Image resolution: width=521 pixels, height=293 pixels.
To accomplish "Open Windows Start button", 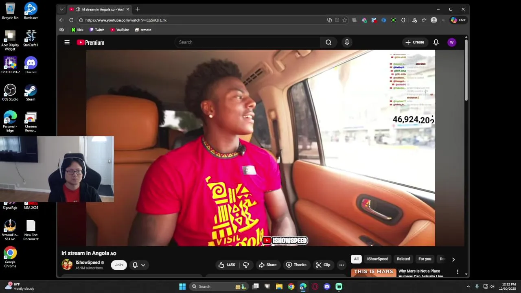I will (182, 286).
